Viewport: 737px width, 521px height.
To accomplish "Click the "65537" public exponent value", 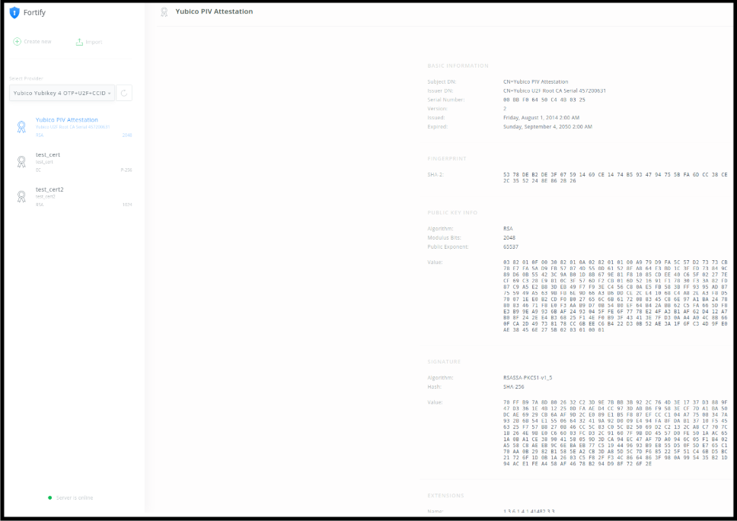I will pyautogui.click(x=510, y=246).
